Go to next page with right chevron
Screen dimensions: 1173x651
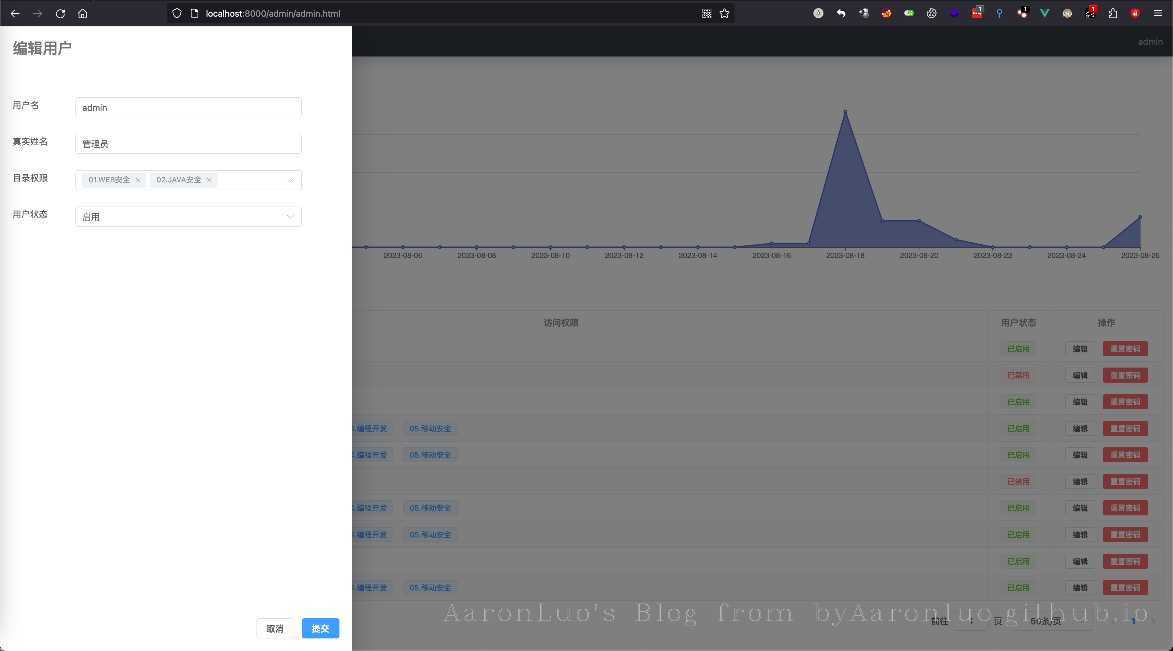coord(1154,621)
